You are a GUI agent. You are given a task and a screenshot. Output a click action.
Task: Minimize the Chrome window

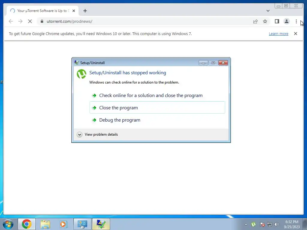(279, 6)
